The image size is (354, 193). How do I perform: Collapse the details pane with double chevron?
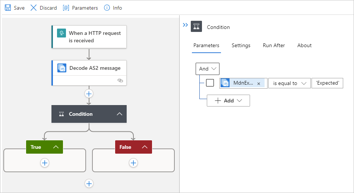point(186,25)
